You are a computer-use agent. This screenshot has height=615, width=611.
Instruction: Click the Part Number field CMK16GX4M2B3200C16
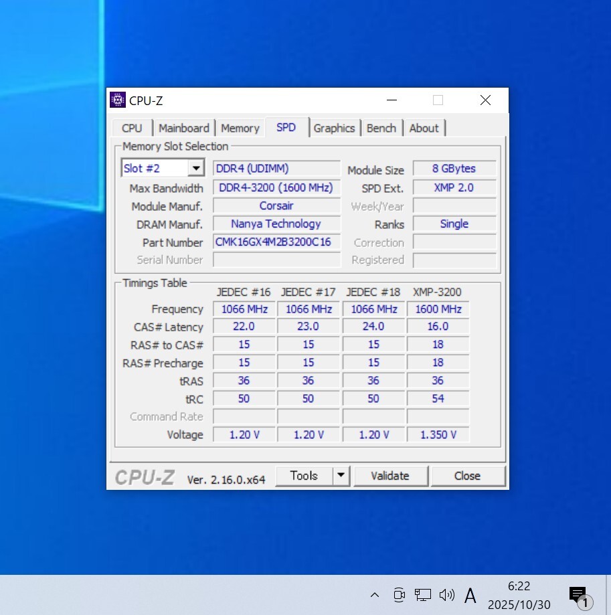pos(276,242)
